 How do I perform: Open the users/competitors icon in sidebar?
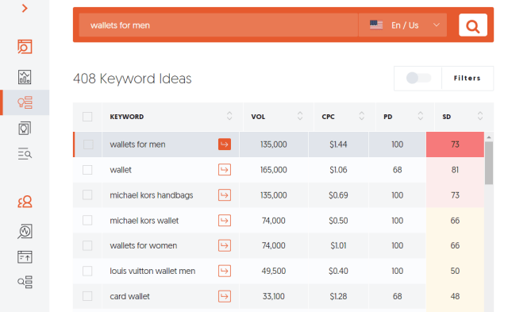(25, 202)
